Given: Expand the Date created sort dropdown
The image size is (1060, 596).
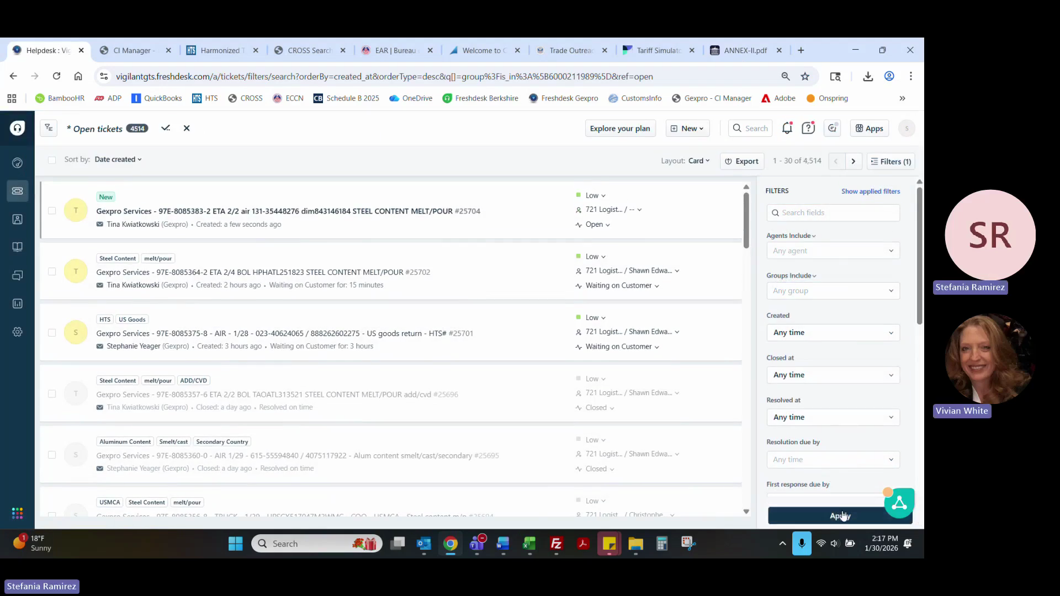Looking at the screenshot, I should click(x=118, y=159).
